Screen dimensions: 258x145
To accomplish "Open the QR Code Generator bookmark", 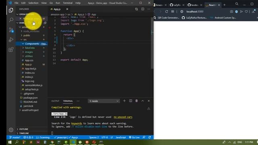I will (166, 18).
